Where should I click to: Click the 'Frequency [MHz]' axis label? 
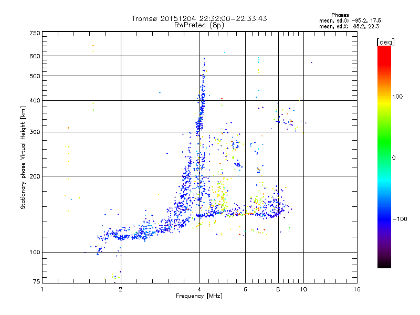[199, 296]
